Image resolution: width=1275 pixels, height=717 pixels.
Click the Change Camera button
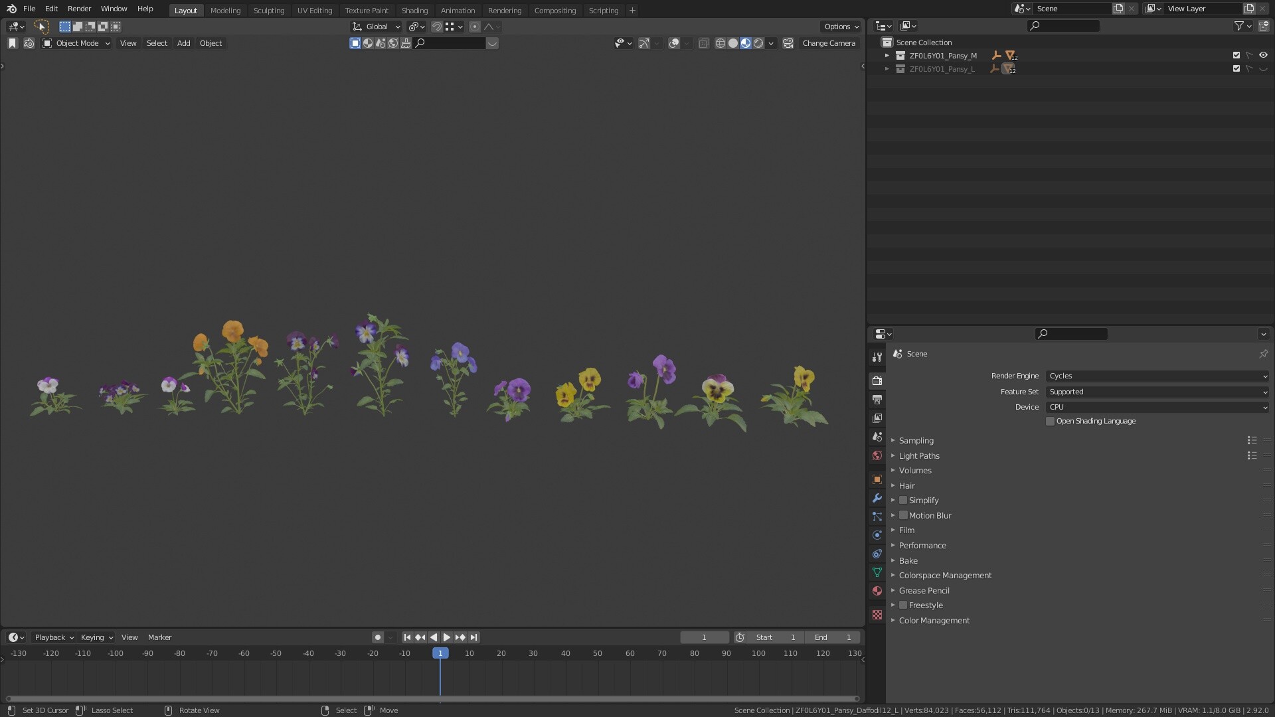828,43
